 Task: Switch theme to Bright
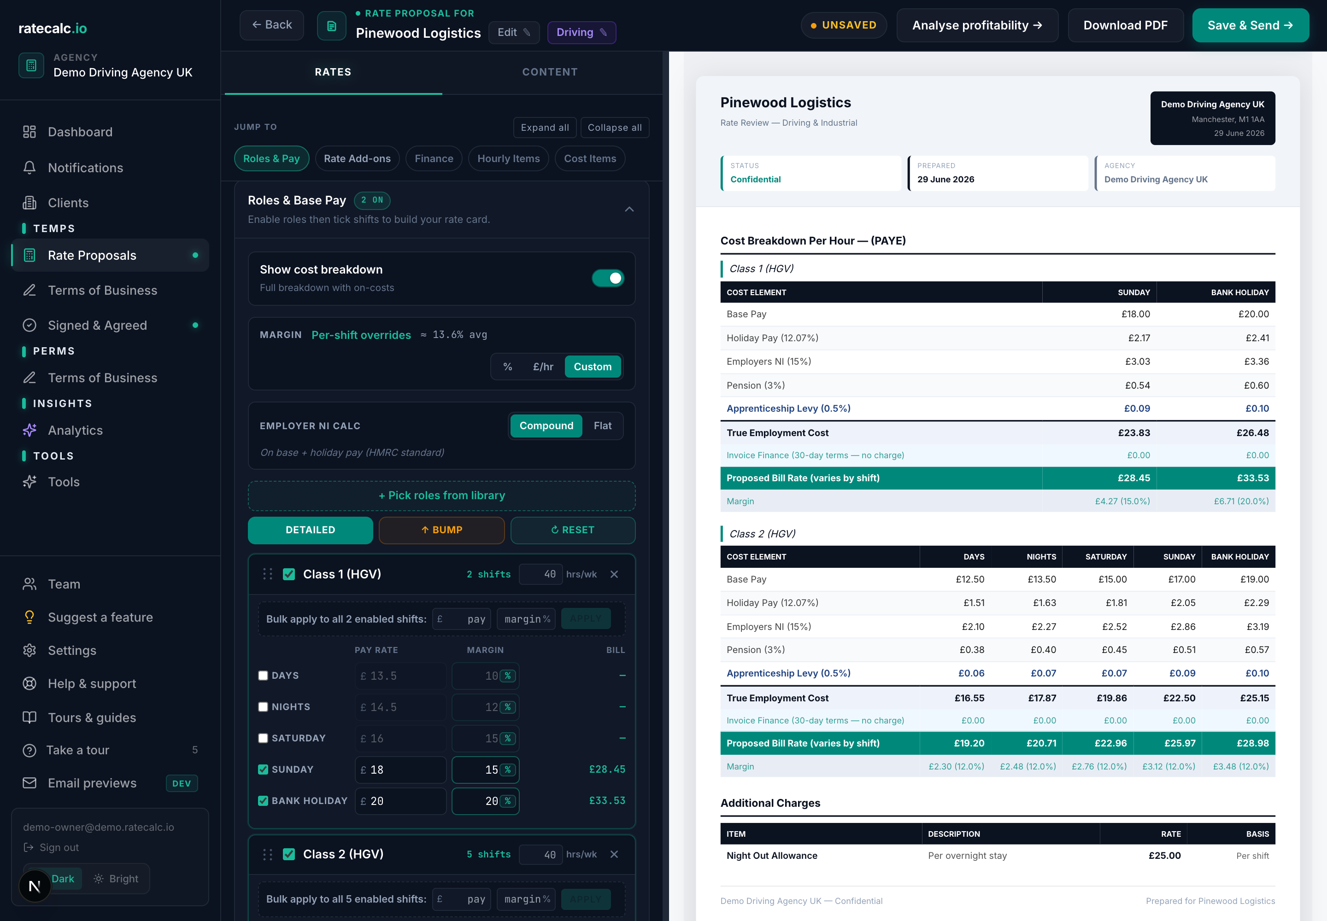tap(116, 879)
